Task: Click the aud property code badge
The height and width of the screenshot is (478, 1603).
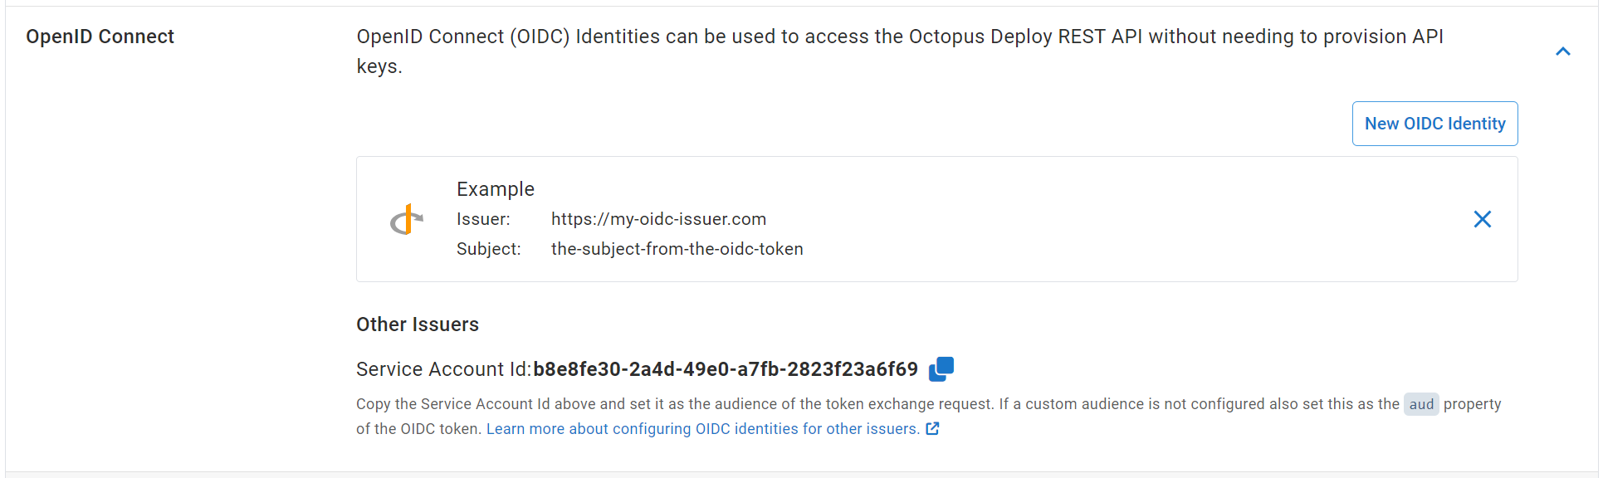Action: click(x=1421, y=404)
